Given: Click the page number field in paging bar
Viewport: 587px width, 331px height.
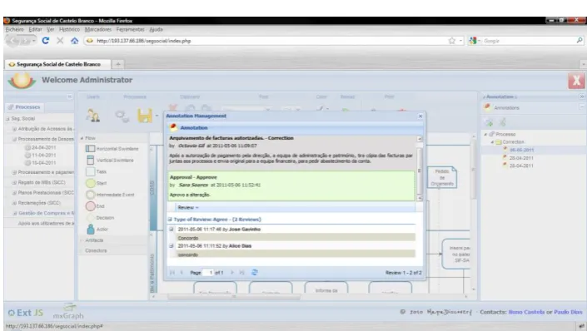Looking at the screenshot, I should [208, 272].
